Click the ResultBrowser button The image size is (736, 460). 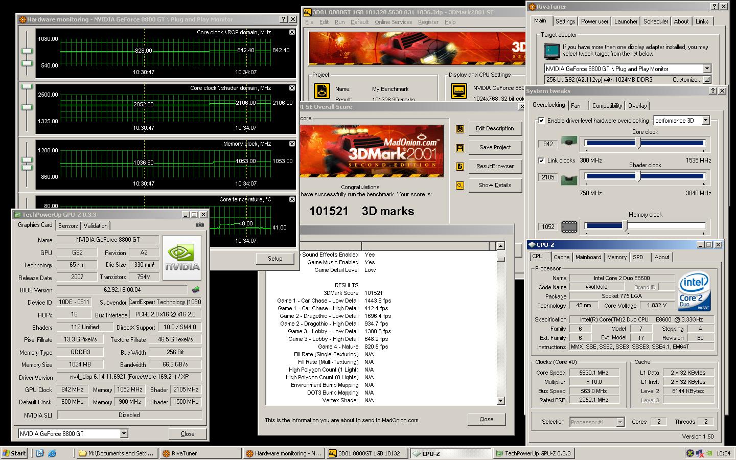tap(495, 166)
